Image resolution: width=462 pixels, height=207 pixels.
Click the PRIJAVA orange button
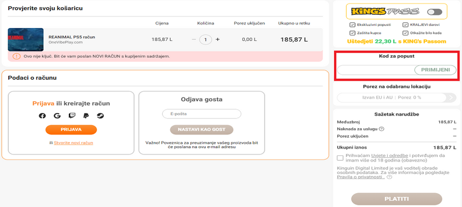point(71,130)
